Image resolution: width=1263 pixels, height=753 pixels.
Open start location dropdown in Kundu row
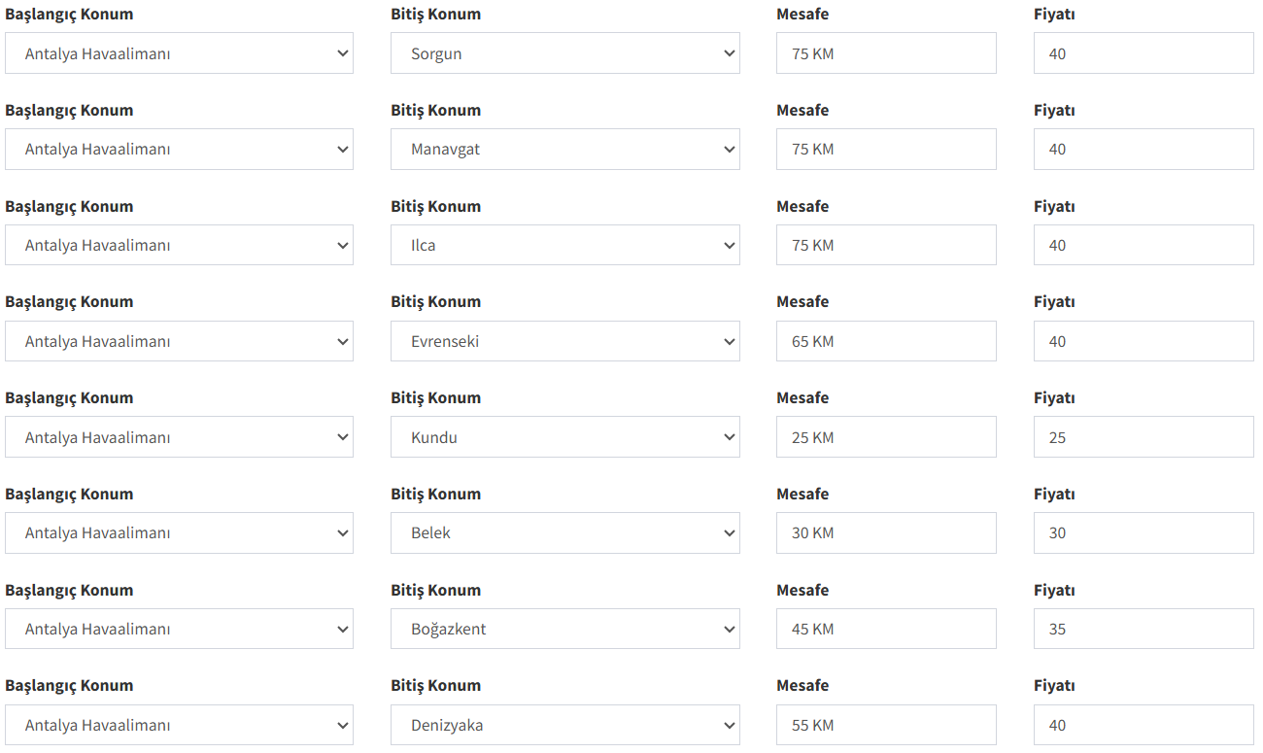pos(179,437)
